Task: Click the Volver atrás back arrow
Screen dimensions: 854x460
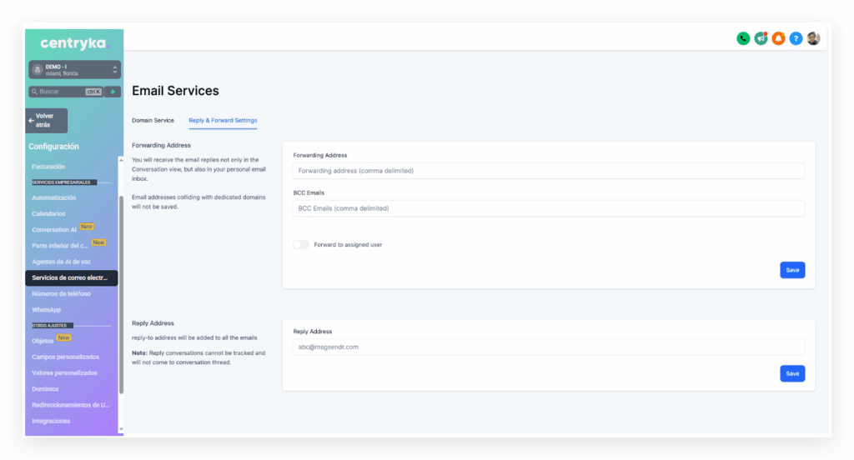Action: [46, 120]
